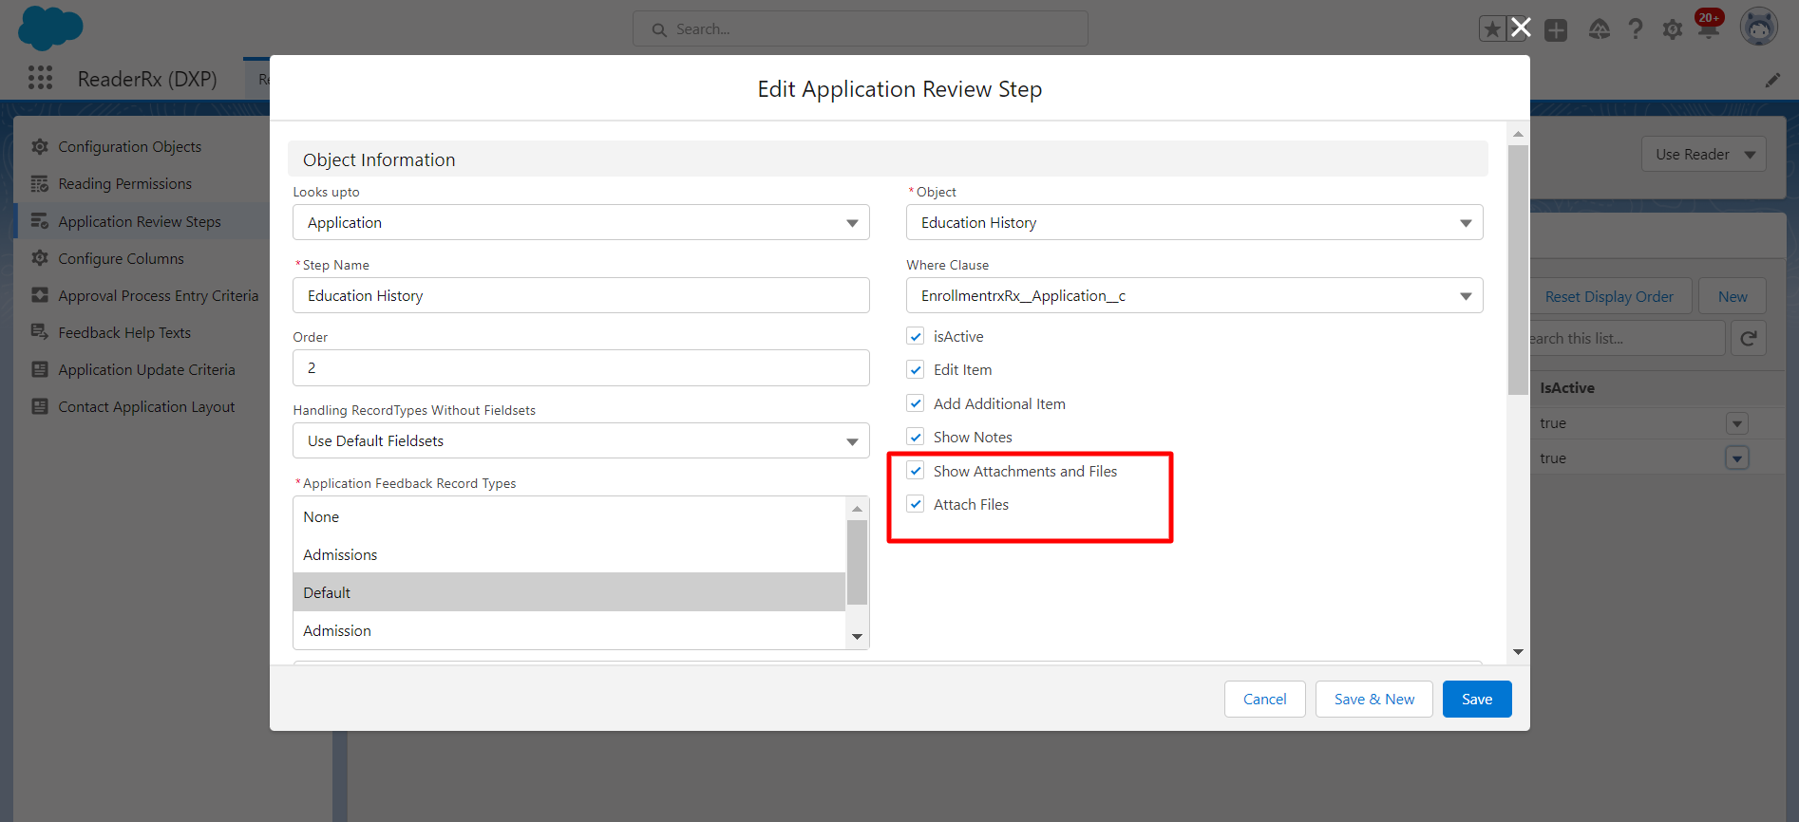The image size is (1799, 822).
Task: Expand the Where Clause dropdown
Action: [1194, 296]
